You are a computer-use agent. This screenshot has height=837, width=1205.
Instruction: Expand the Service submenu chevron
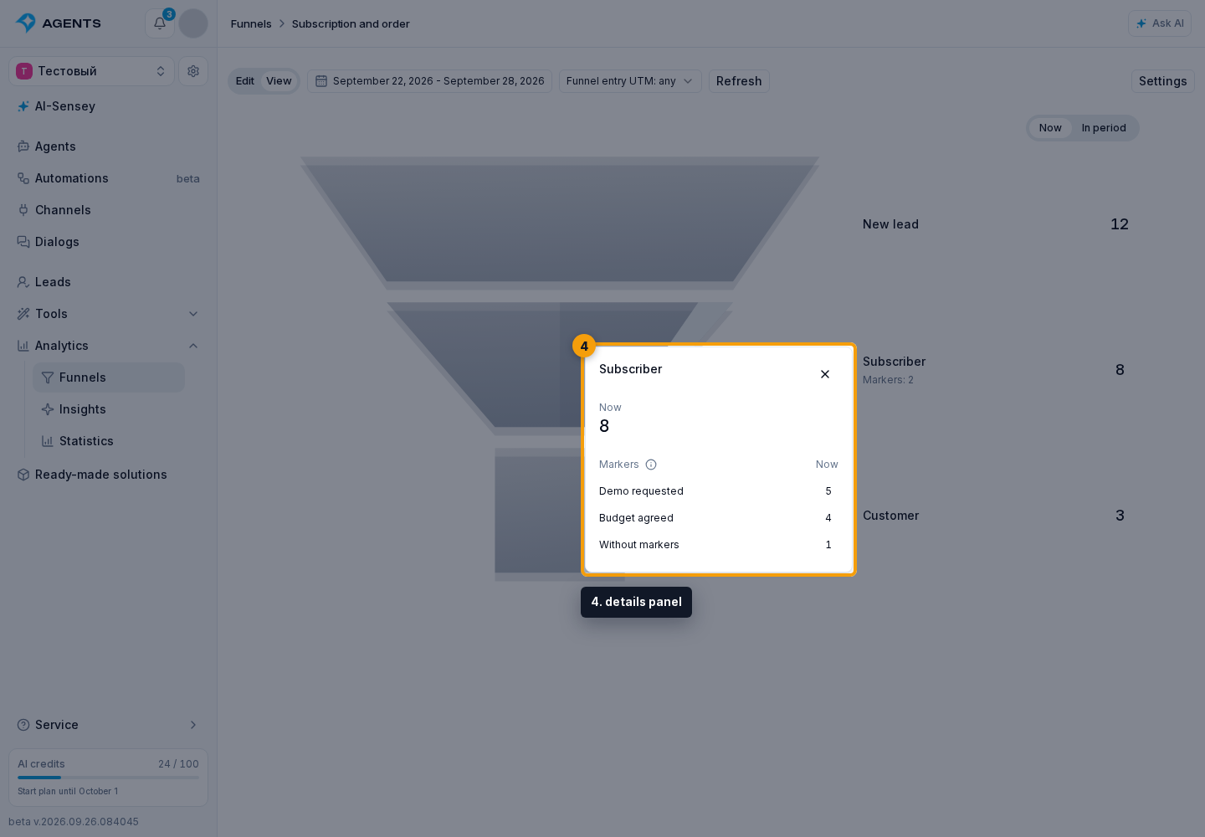coord(193,725)
